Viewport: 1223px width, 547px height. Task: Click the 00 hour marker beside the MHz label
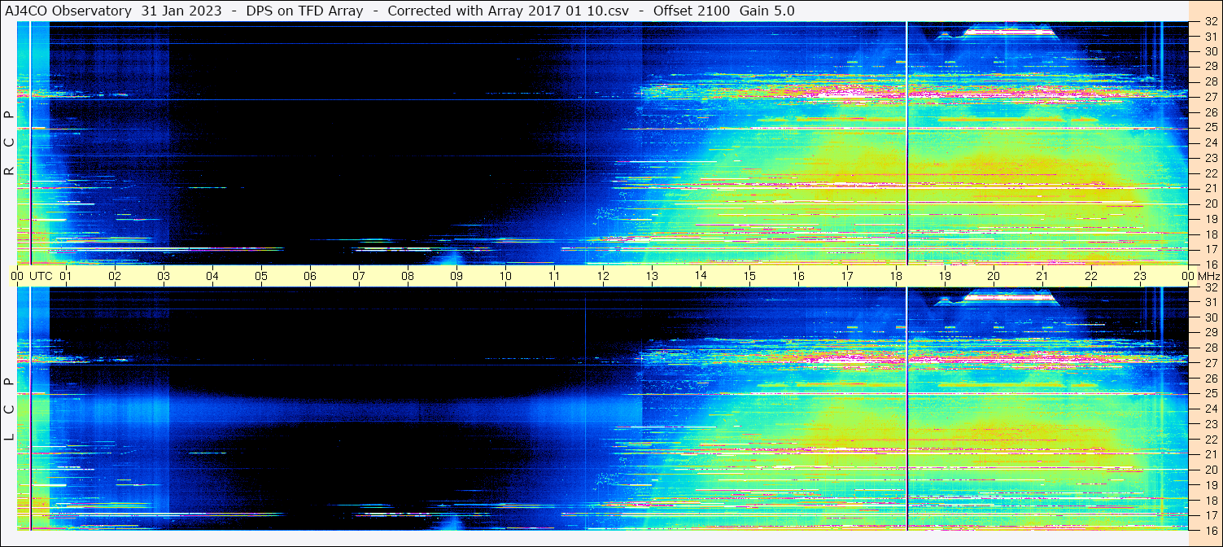[x=1186, y=276]
